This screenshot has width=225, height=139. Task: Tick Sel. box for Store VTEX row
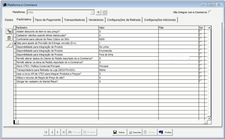[x=200, y=66]
